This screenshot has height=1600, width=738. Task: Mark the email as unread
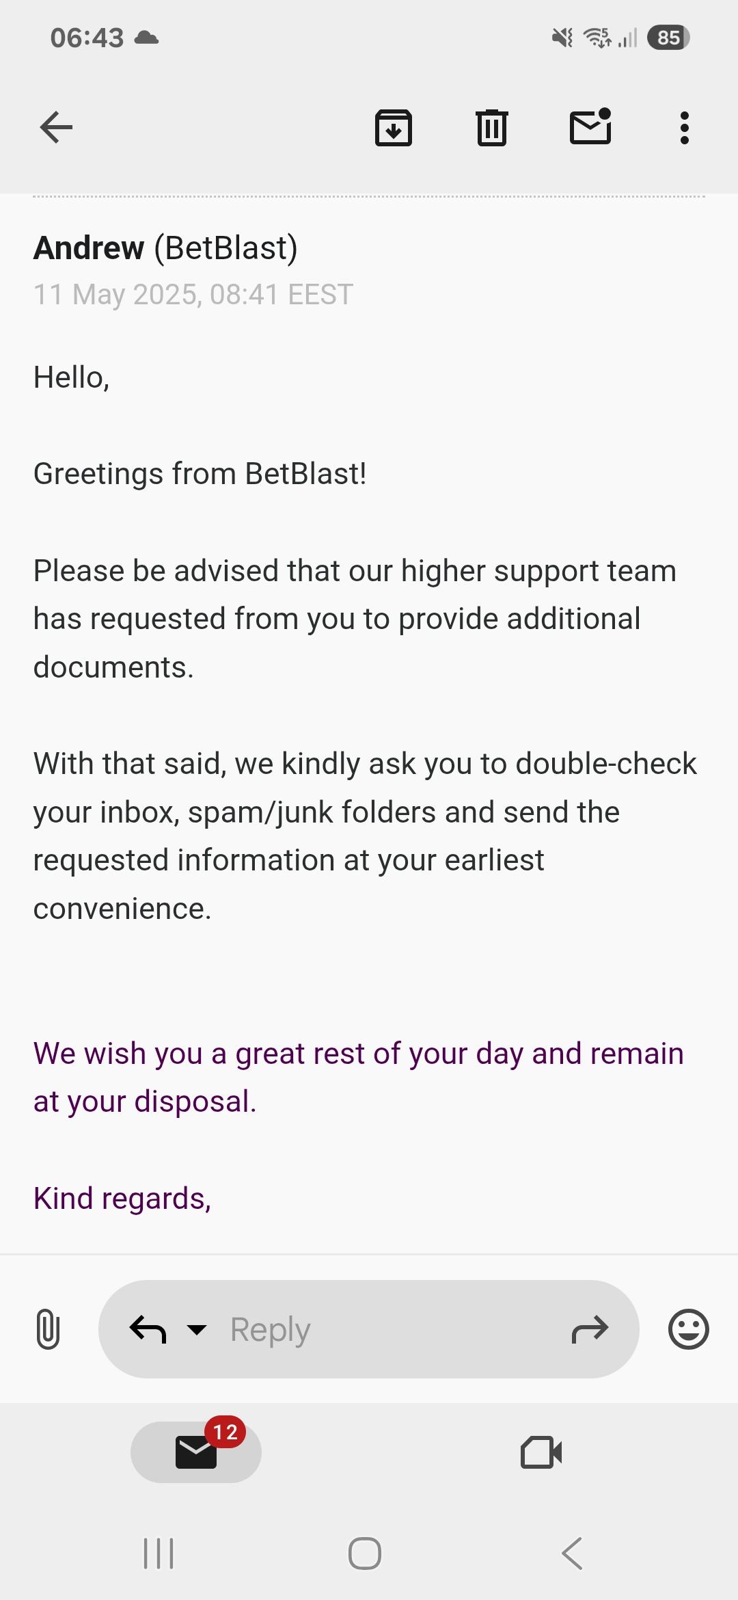point(590,127)
